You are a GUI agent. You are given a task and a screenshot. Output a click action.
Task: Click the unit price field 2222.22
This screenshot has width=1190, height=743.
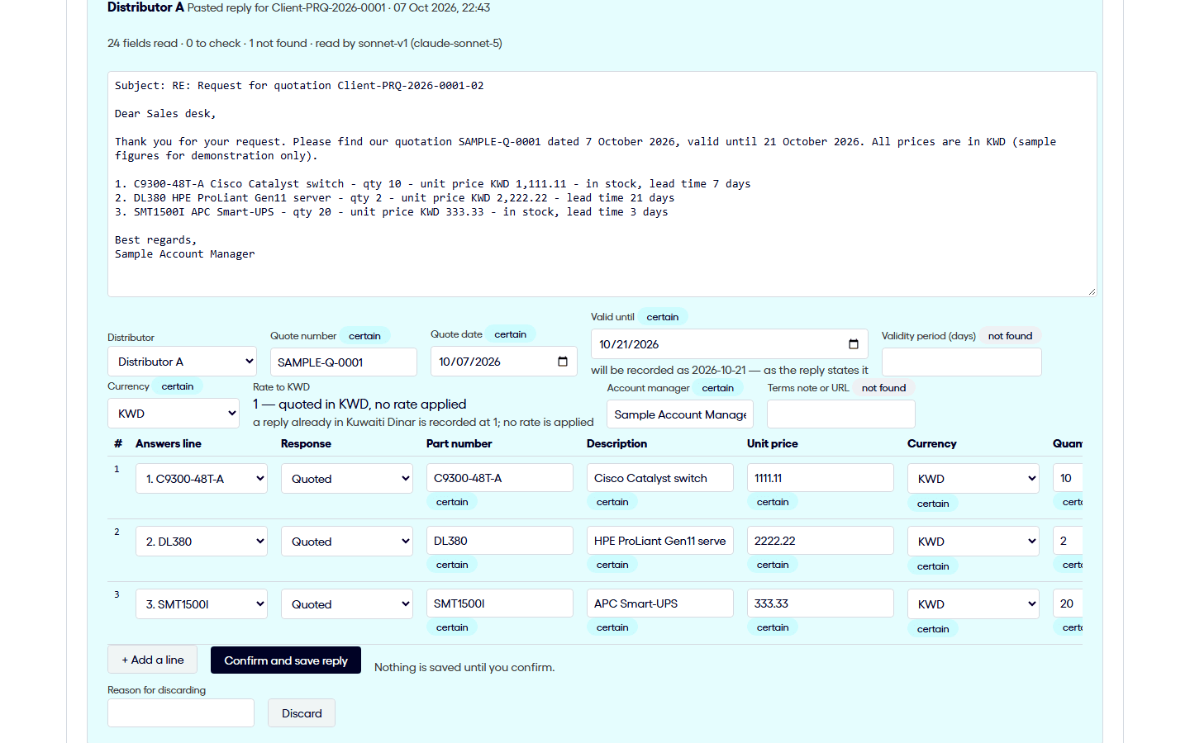coord(821,541)
